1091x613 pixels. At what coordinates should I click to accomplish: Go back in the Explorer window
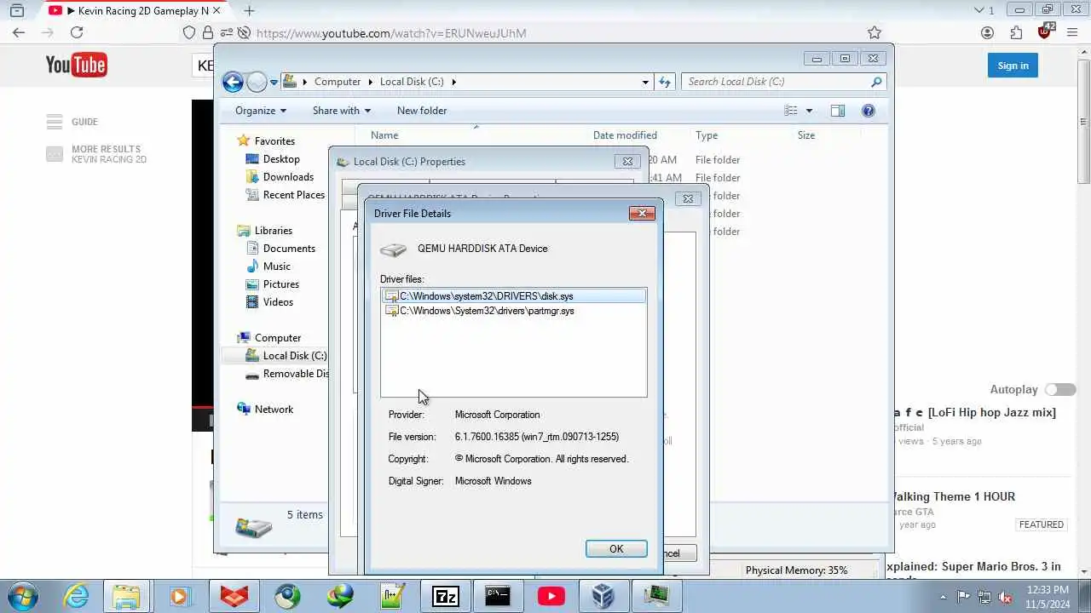point(233,82)
